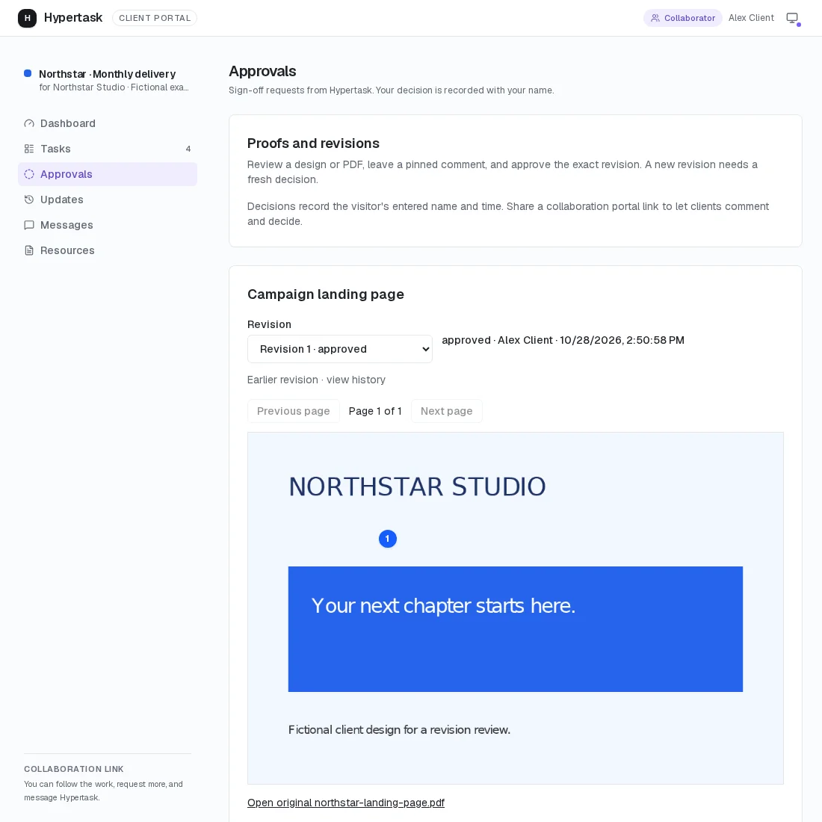Open the Revision 1 approved dropdown
Viewport: 822px width, 822px height.
tap(340, 349)
